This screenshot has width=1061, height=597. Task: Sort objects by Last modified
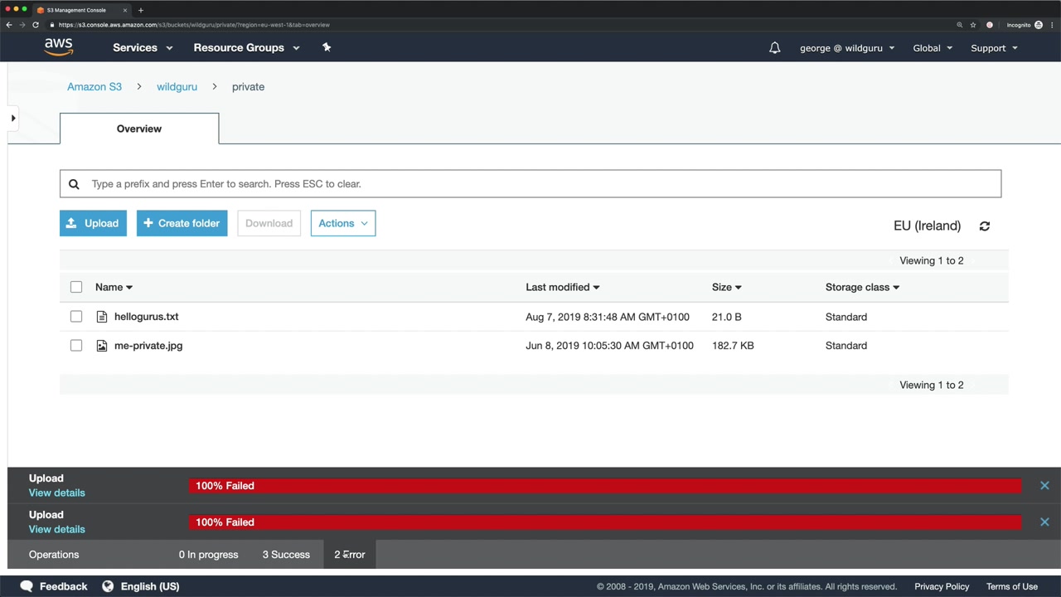coord(562,287)
